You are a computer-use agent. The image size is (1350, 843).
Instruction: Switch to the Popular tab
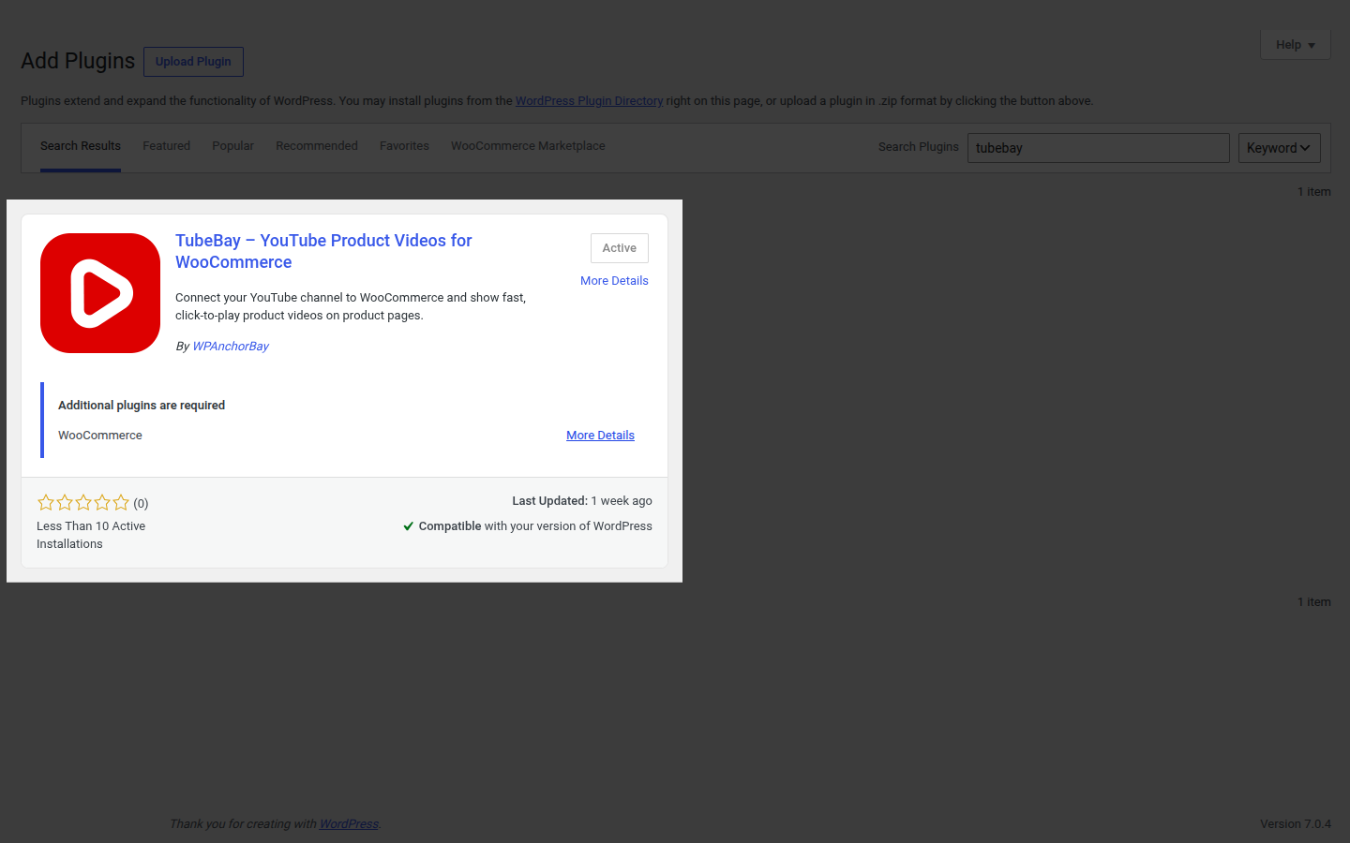click(x=232, y=146)
